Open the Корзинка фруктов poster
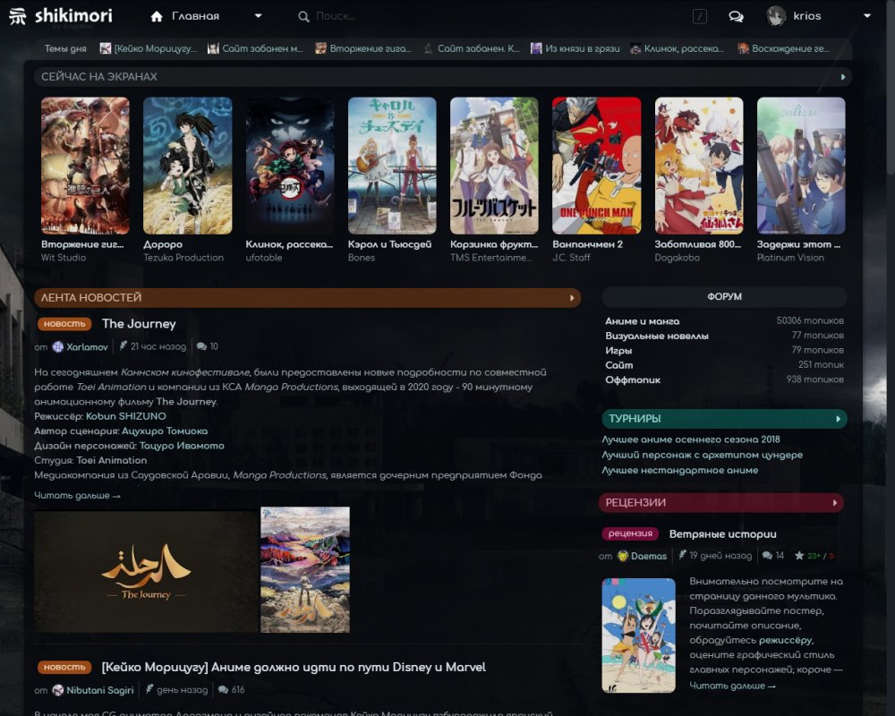Viewport: 895px width, 716px height. point(494,166)
